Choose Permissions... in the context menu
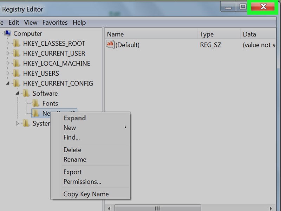This screenshot has height=211, width=281. [91, 181]
